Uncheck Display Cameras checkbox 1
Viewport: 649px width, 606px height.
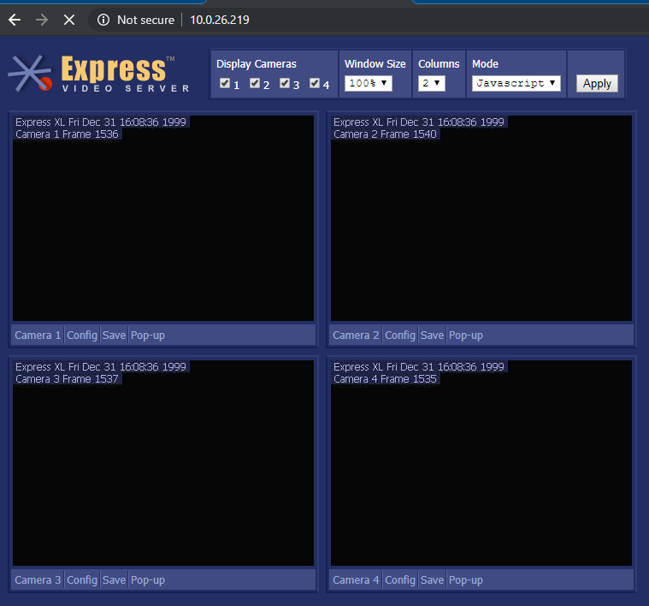click(x=225, y=83)
